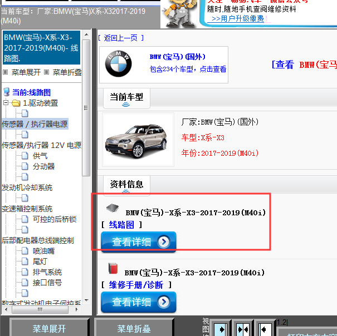
Task: Click the folder icon of 1.驱动装置
Action: coord(16,103)
